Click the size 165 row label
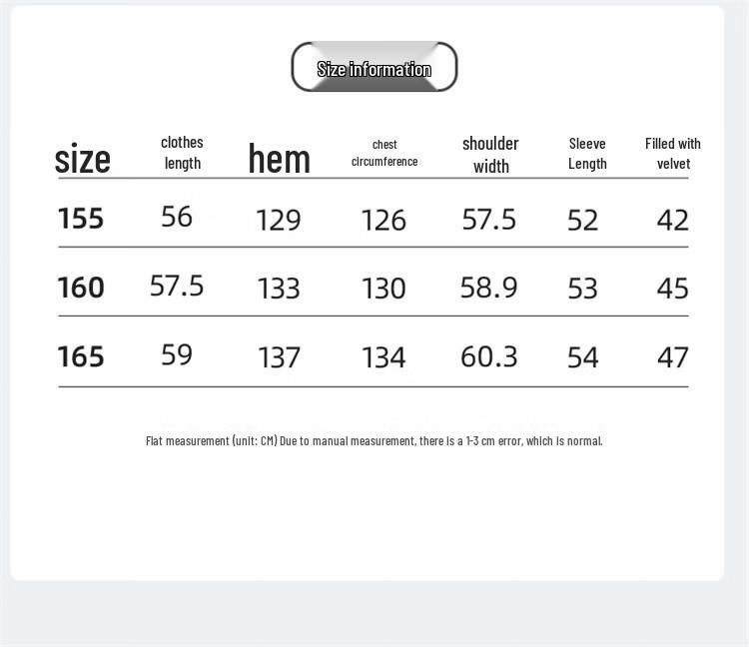The width and height of the screenshot is (749, 647). [81, 356]
